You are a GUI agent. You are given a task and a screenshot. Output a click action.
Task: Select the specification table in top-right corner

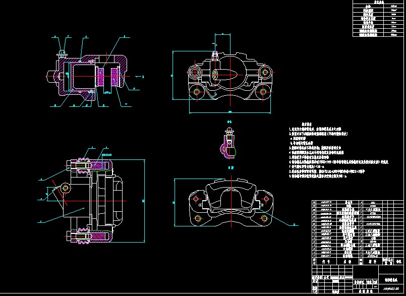(x=378, y=18)
